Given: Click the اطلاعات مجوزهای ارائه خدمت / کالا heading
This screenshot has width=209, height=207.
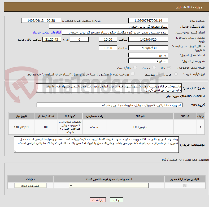Looking at the screenshot, I should (x=185, y=160).
